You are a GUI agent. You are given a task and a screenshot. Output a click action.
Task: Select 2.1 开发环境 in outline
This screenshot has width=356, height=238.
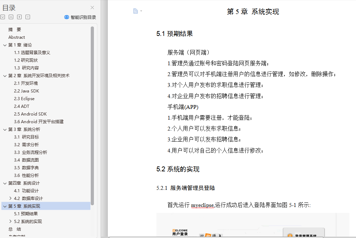click(26, 83)
